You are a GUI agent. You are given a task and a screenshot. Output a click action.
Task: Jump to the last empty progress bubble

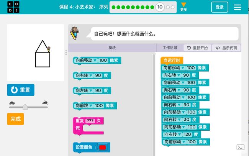coord(173,7)
